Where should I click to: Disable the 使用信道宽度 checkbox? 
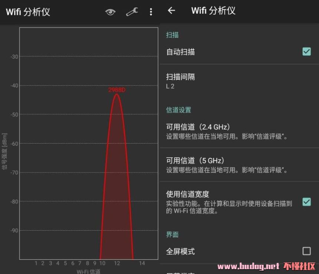tap(306, 202)
